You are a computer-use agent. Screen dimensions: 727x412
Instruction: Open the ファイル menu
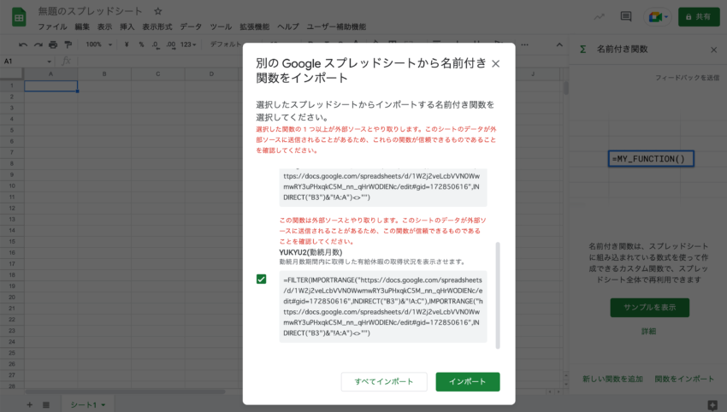point(52,26)
